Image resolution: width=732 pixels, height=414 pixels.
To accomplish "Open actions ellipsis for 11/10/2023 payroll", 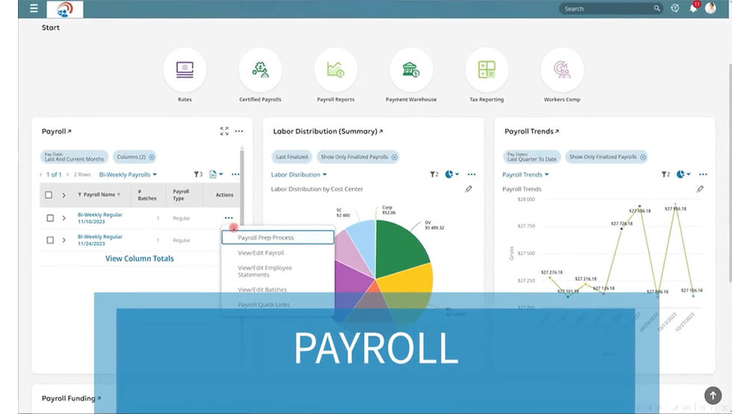I will point(229,217).
